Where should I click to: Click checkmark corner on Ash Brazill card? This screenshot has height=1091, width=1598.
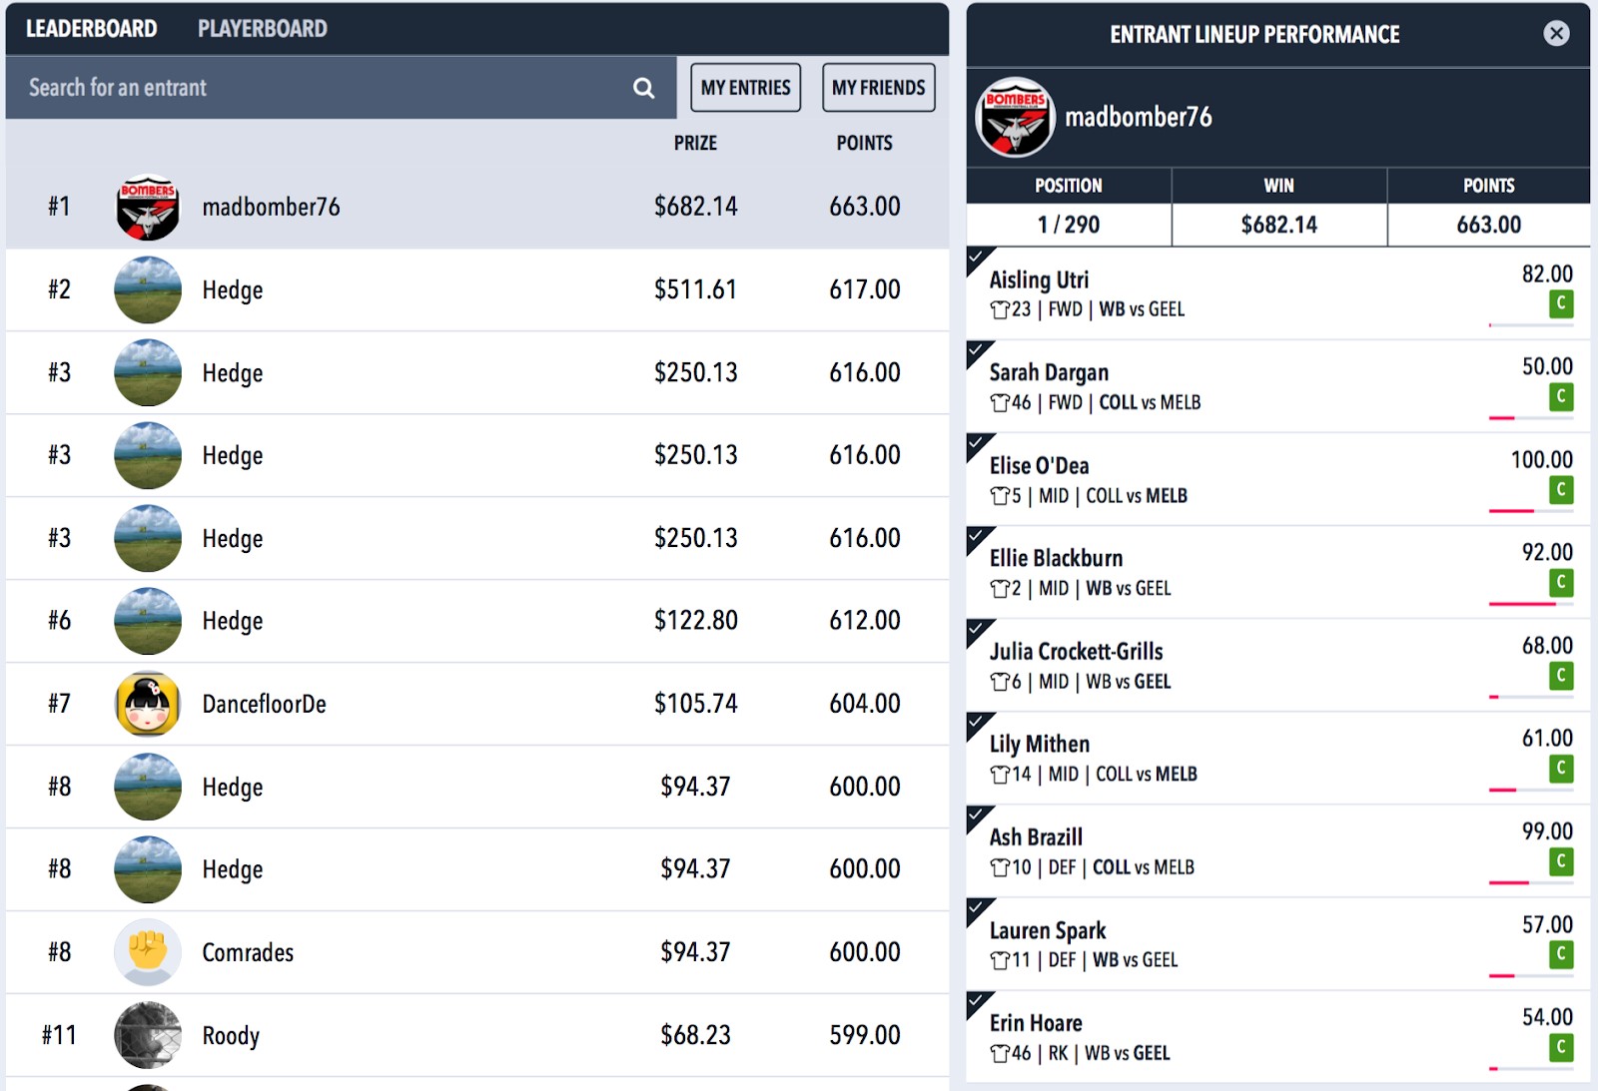pos(978,817)
